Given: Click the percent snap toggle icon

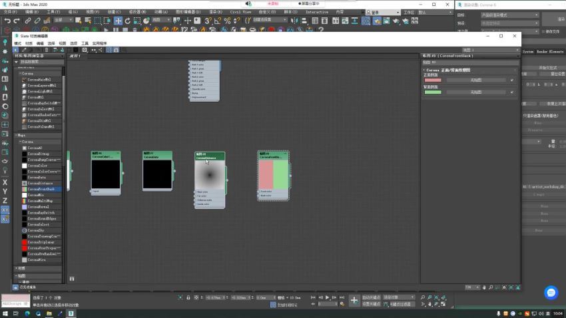Looking at the screenshot, I should (x=228, y=21).
